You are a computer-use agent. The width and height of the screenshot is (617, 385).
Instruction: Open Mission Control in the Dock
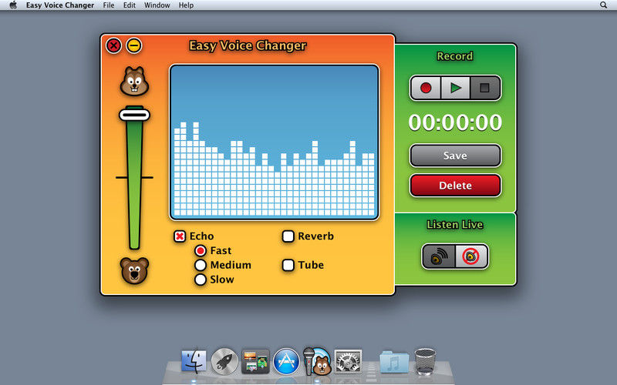coord(255,361)
